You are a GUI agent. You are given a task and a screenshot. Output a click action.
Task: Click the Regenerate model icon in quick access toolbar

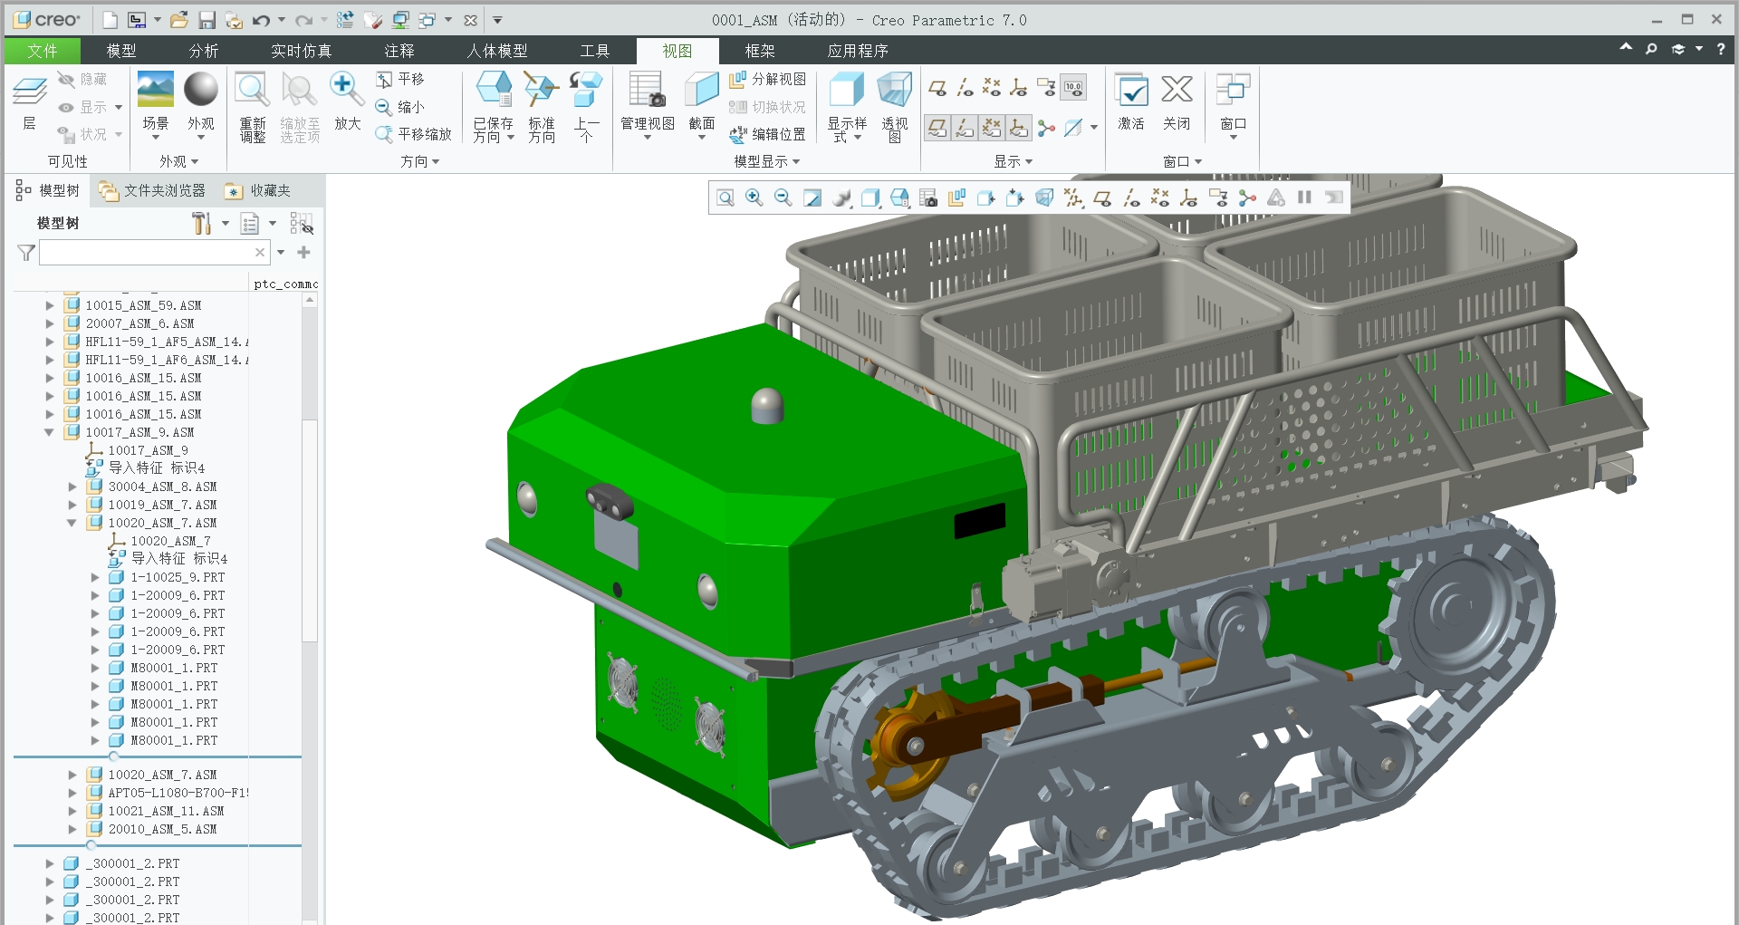(345, 20)
